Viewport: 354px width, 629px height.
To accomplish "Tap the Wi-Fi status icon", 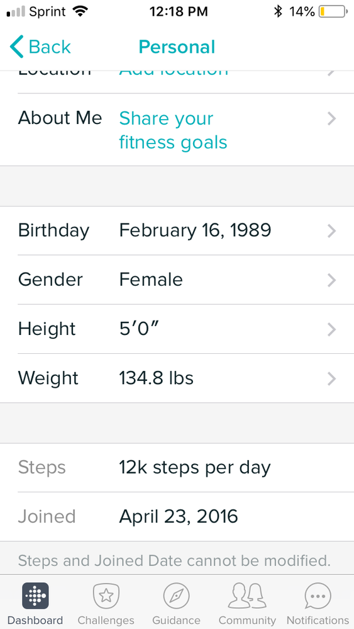I will (x=80, y=11).
